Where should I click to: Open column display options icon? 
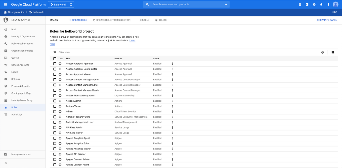pos(333,52)
